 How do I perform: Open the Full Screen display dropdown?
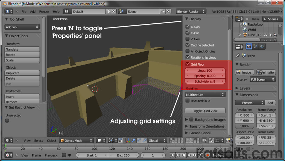pos(262,79)
